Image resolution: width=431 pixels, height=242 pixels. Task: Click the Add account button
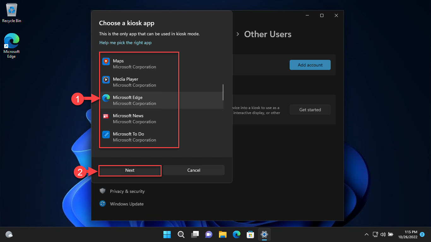[310, 65]
